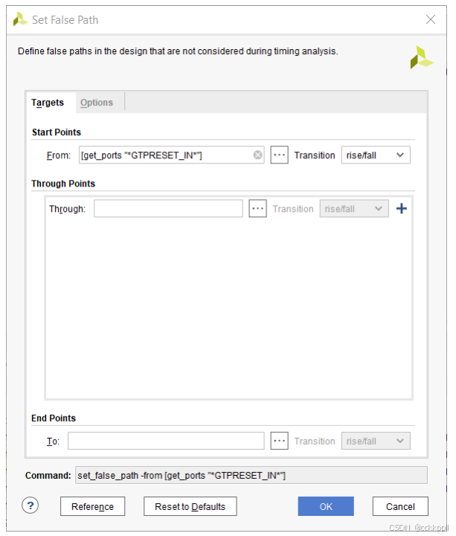The width and height of the screenshot is (456, 536).
Task: Focus the To input field
Action: coord(166,441)
